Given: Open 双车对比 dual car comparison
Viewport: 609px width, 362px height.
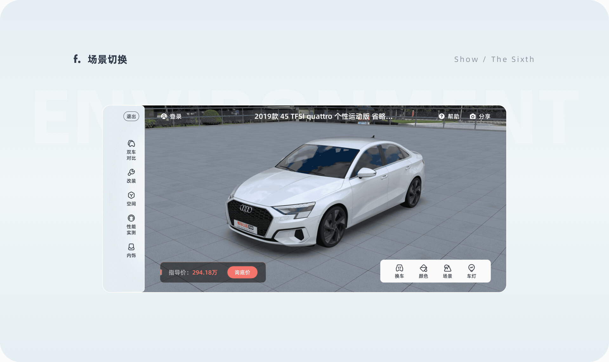Looking at the screenshot, I should click(x=131, y=150).
